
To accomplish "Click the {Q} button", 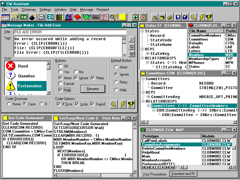I will [x=132, y=46].
